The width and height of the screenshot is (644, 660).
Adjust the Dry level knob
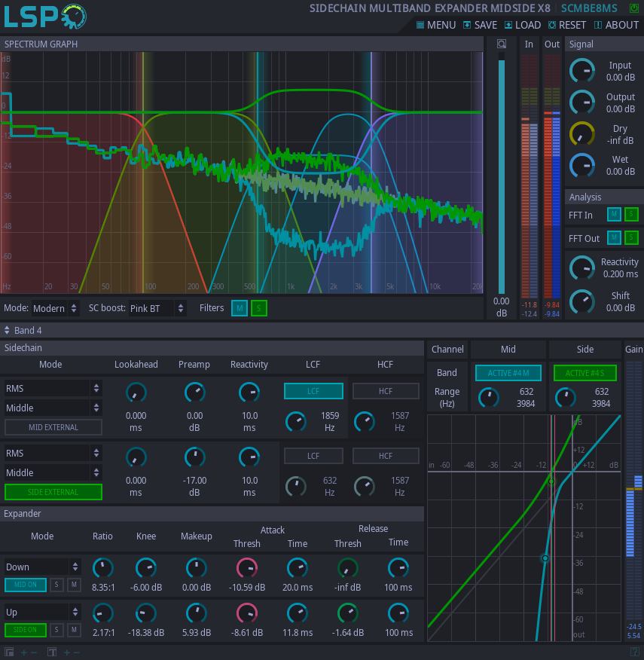(x=582, y=134)
